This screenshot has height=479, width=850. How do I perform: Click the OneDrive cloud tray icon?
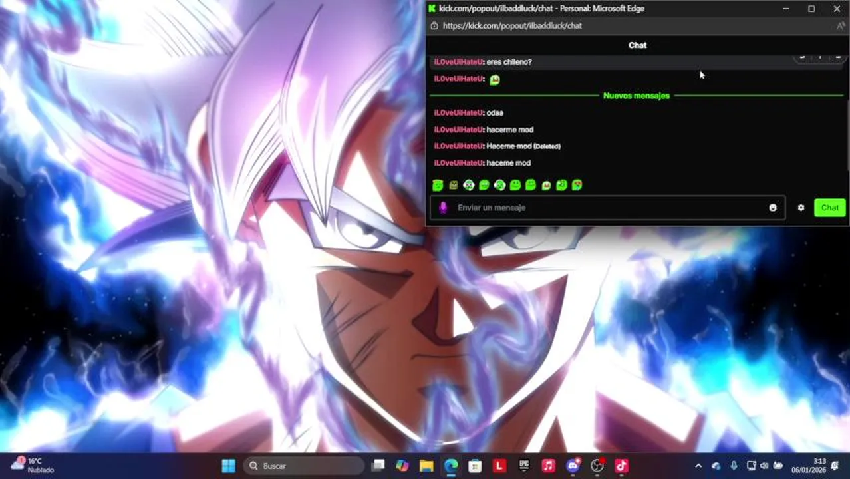[716, 466]
